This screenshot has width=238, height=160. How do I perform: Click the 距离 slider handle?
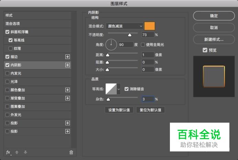[x=108, y=55]
